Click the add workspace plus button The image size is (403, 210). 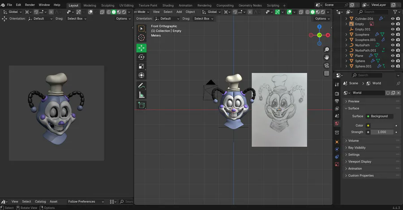(284, 5)
